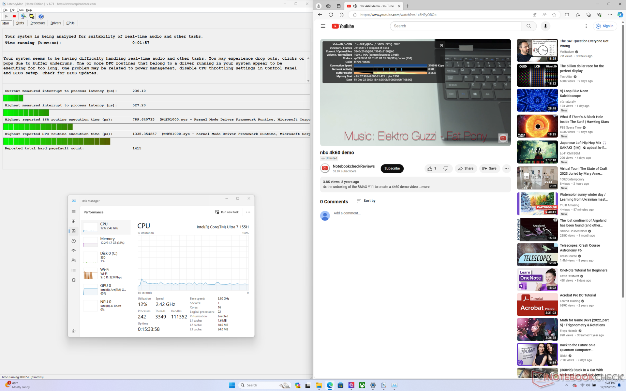Open Edge Settings and more ellipsis

pos(610,15)
